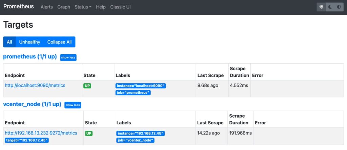Click the 4.552ms scrape duration value

point(239,85)
